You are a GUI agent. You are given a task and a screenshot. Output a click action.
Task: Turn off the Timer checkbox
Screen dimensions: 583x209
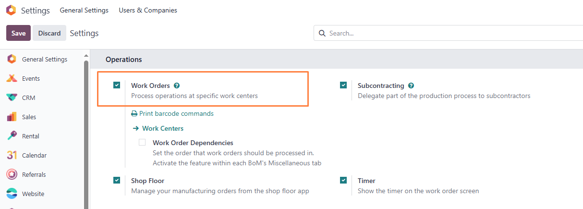(x=343, y=180)
